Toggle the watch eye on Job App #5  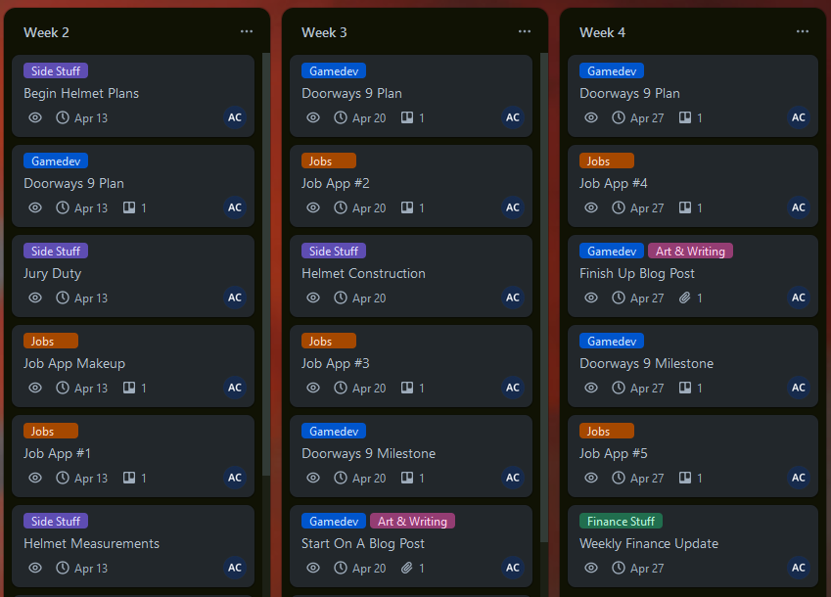(x=591, y=478)
